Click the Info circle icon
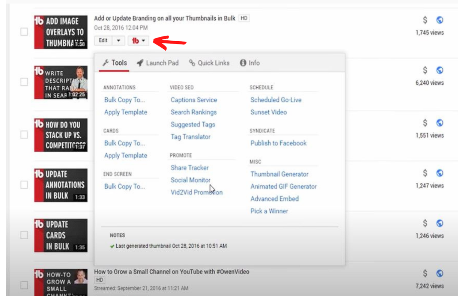 coord(244,63)
